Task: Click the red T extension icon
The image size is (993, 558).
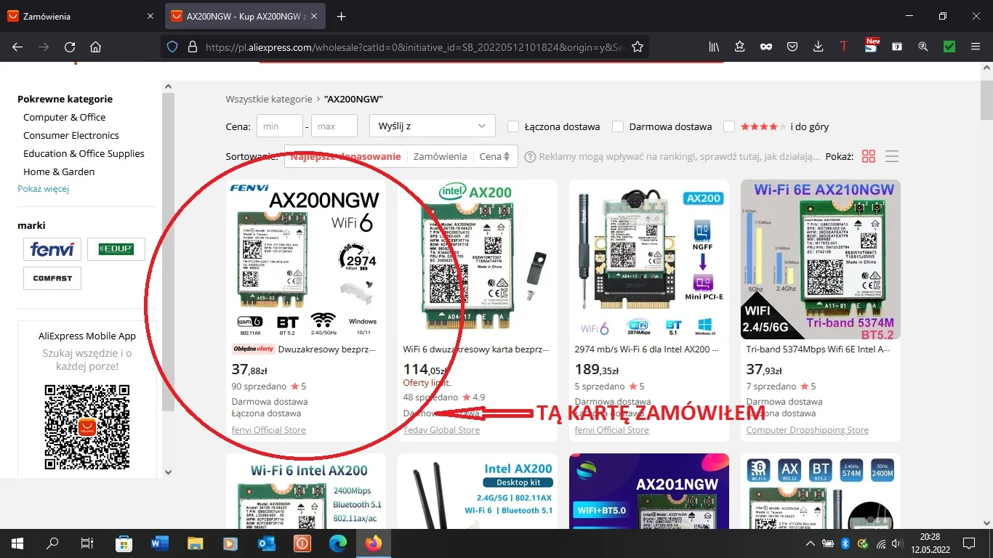Action: (x=844, y=47)
